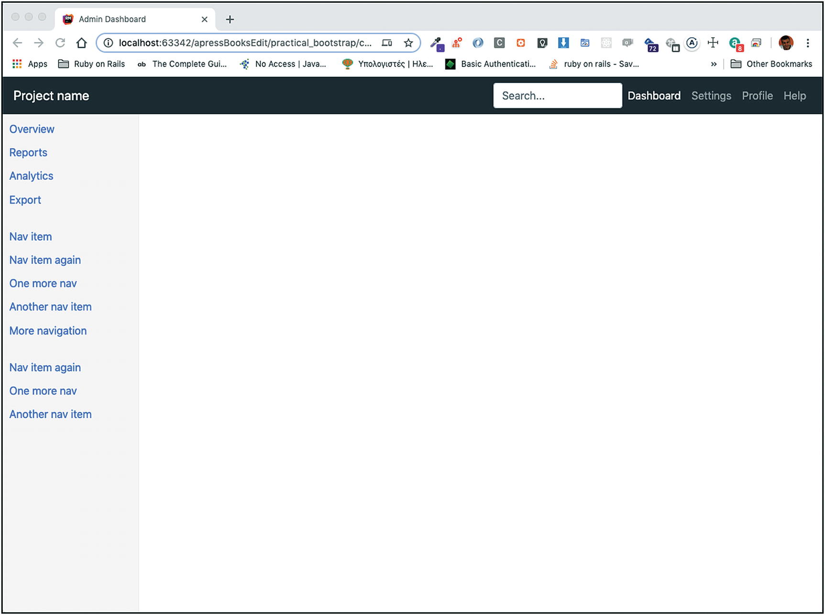Select Settings in the top navbar
Viewport: 825px width, 615px height.
pos(711,96)
